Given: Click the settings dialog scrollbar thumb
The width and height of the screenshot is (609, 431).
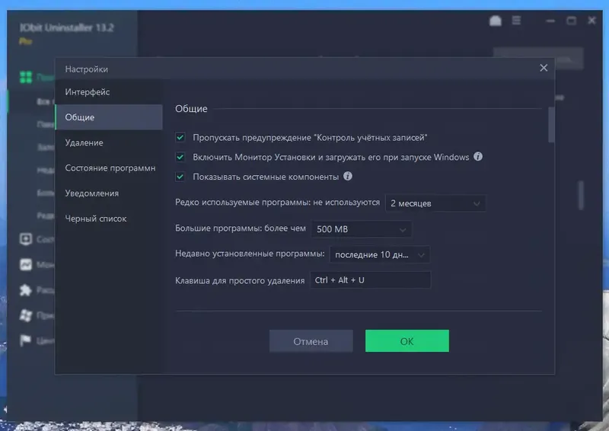Looking at the screenshot, I should click(551, 125).
